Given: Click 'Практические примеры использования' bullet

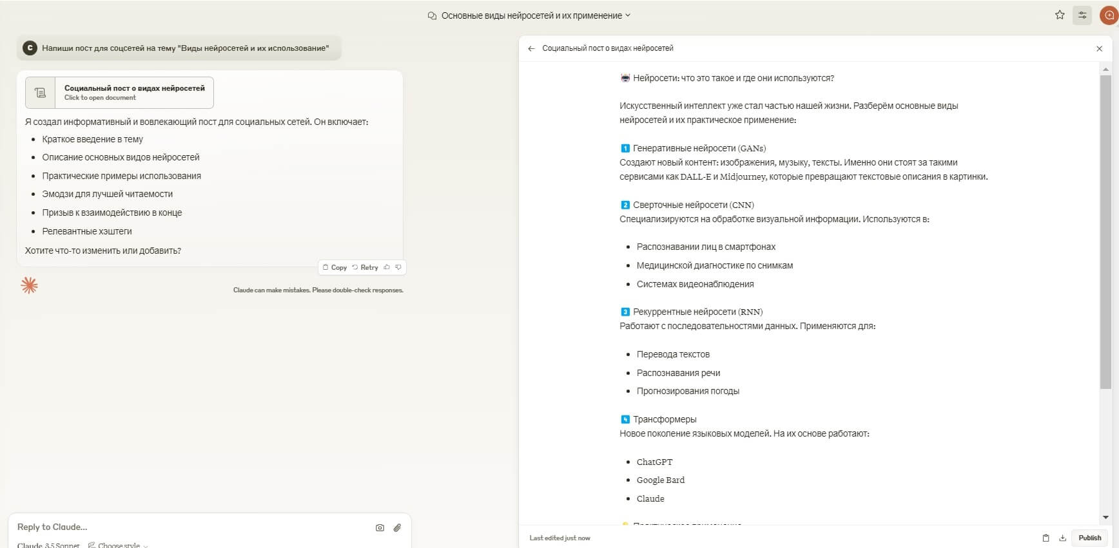Looking at the screenshot, I should [121, 176].
